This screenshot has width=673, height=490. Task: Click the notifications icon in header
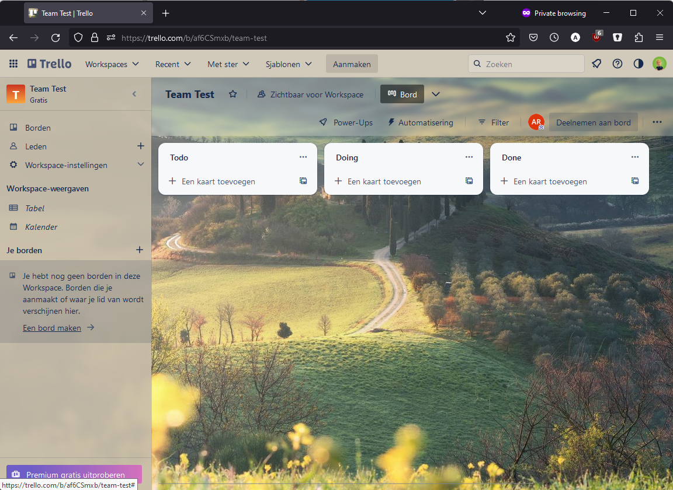point(596,64)
